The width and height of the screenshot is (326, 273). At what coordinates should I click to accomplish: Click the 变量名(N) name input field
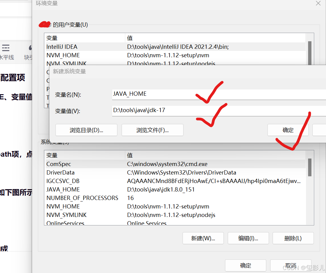[x=182, y=94]
